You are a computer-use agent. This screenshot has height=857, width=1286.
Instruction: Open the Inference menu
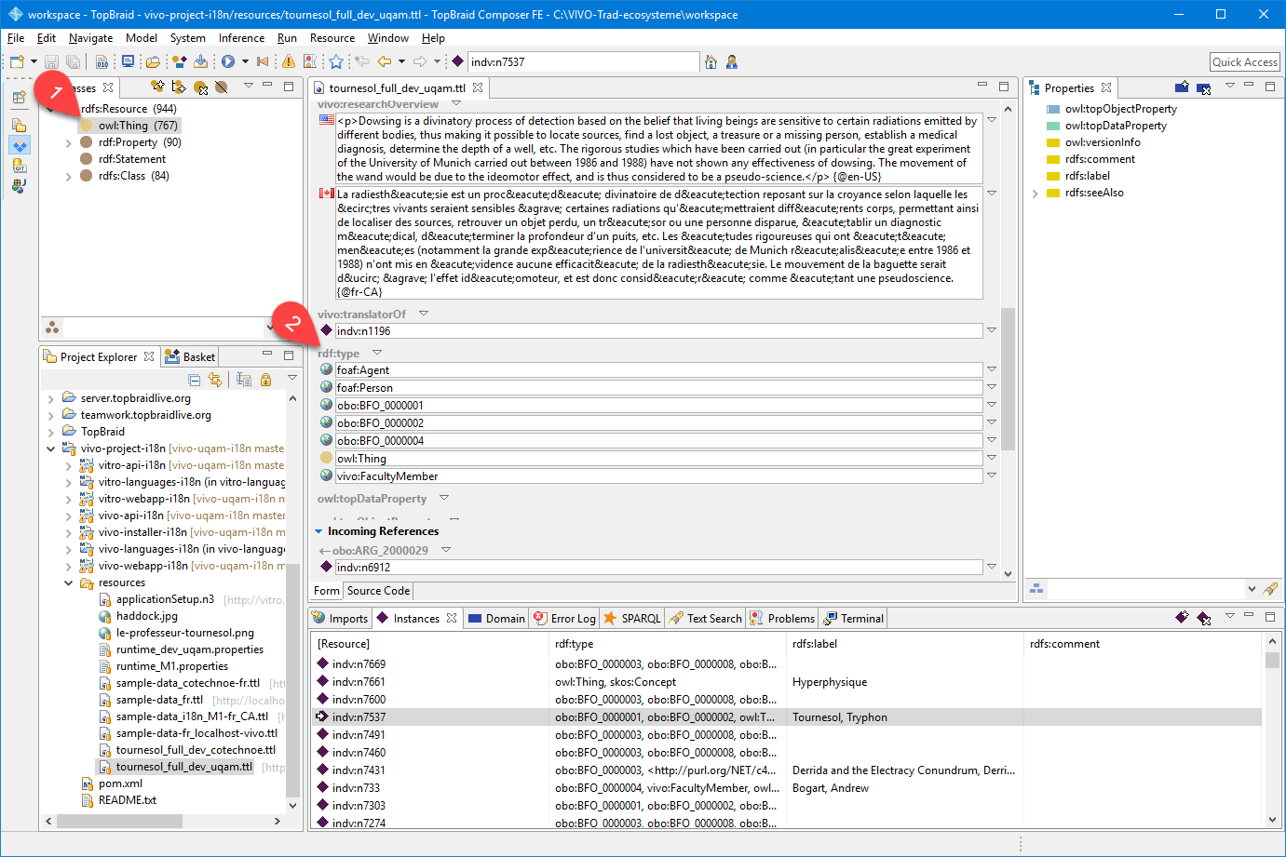point(241,38)
